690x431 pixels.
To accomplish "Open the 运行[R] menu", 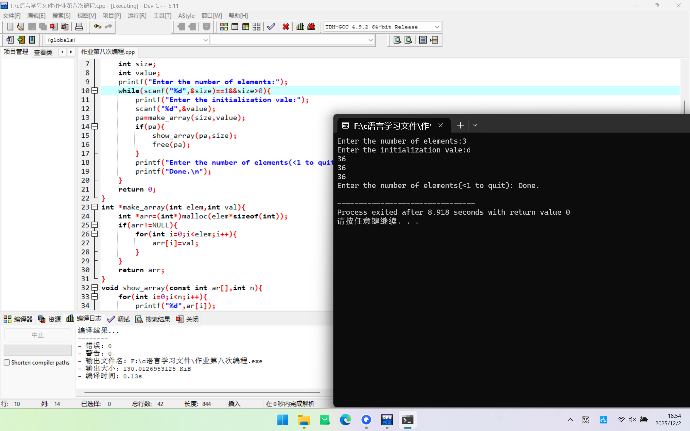I will coord(137,16).
